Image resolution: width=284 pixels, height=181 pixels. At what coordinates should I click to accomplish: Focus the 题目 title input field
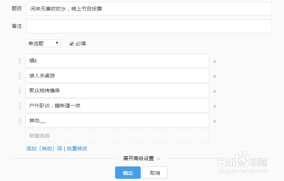coord(149,9)
